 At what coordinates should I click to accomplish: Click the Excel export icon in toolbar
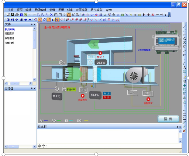(x=26, y=15)
